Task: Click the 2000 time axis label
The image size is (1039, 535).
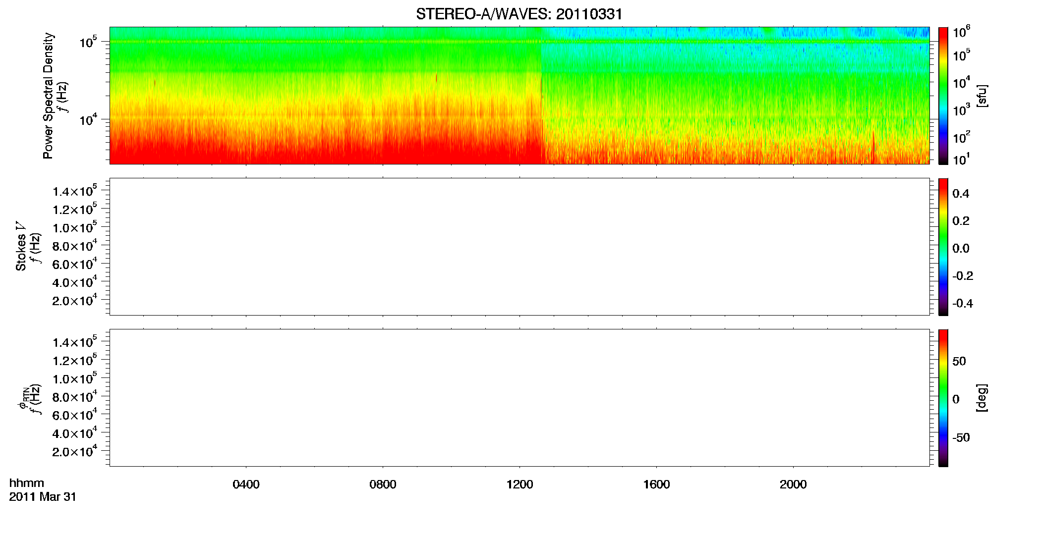Action: [x=793, y=484]
